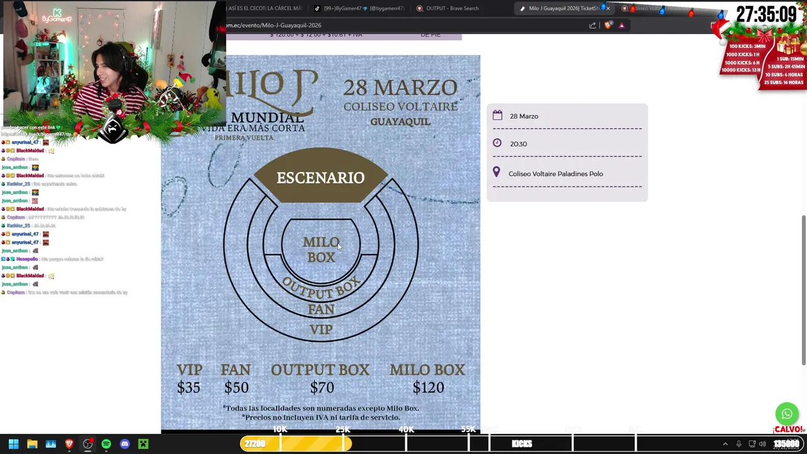Click the FAN $50 price label
Image resolution: width=807 pixels, height=454 pixels.
236,378
